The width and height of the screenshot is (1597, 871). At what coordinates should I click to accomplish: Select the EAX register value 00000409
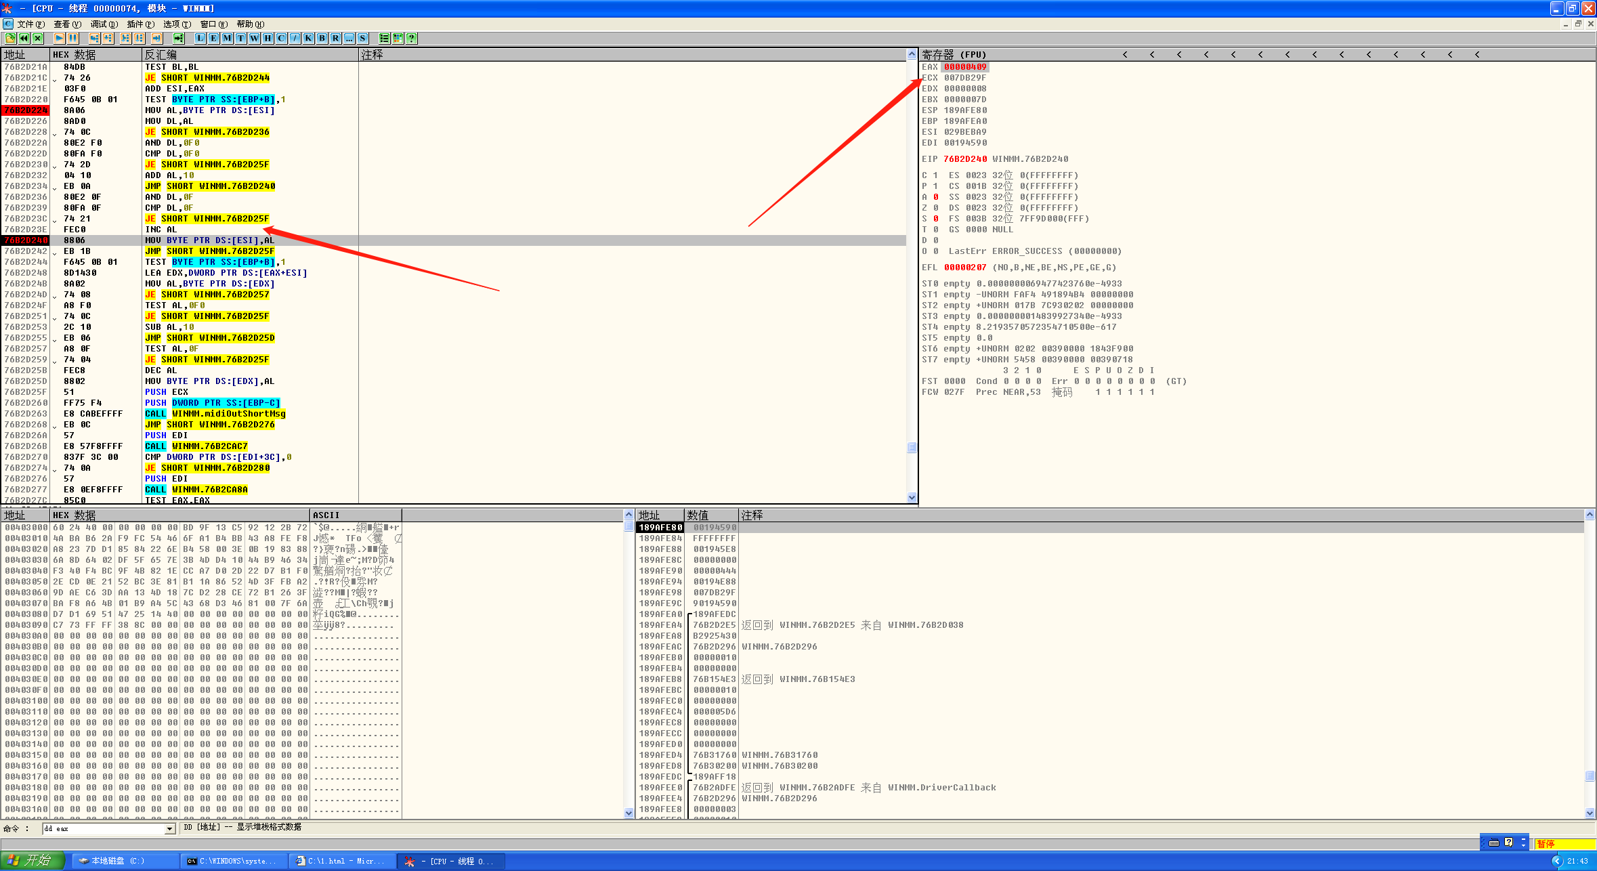point(964,67)
